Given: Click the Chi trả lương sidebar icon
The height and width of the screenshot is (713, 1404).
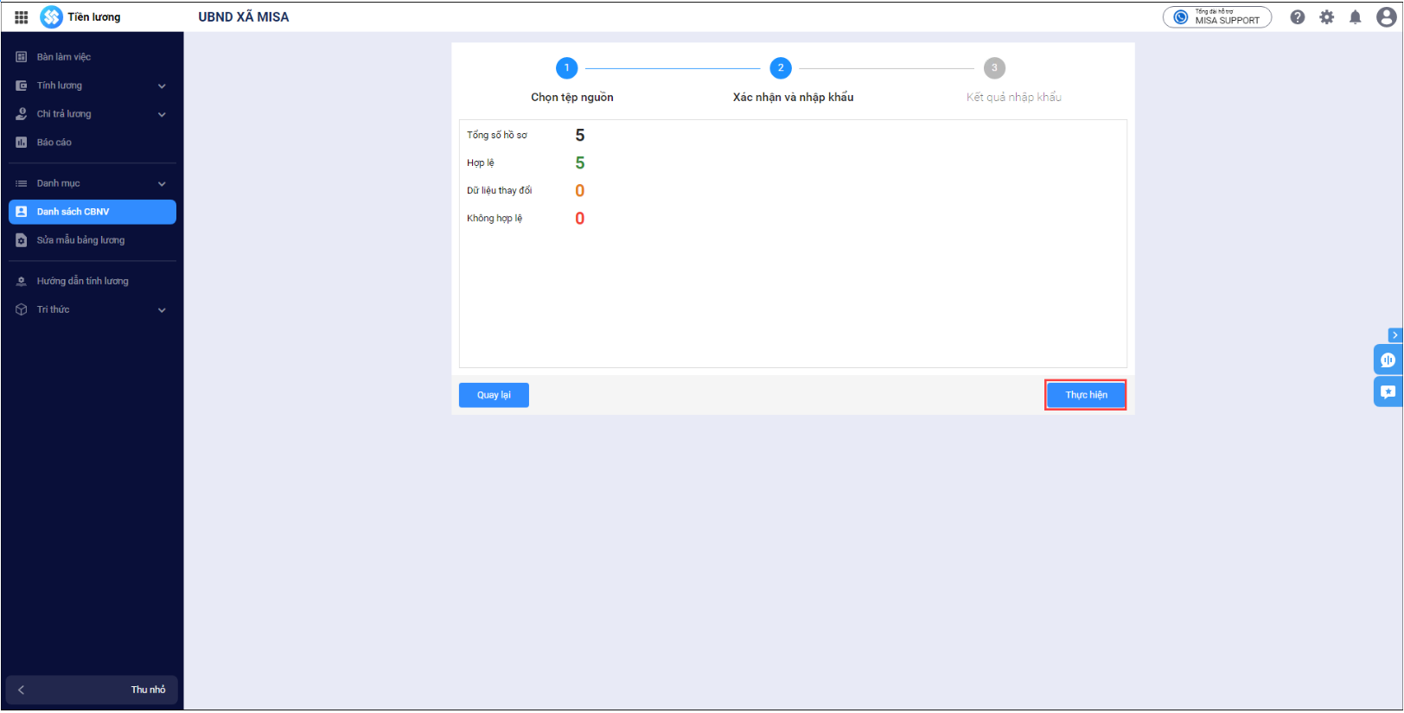Looking at the screenshot, I should (22, 114).
